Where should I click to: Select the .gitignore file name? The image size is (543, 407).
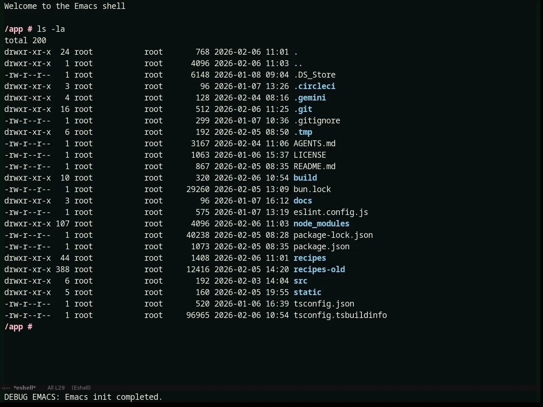coord(317,120)
